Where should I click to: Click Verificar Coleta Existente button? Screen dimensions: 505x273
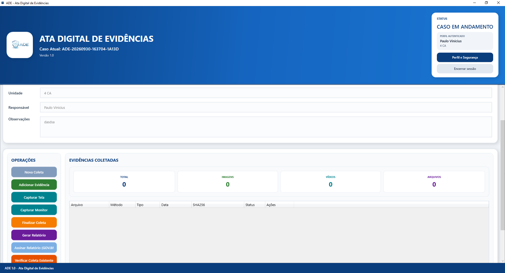pyautogui.click(x=34, y=259)
